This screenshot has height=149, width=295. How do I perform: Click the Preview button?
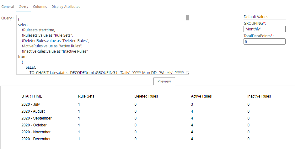[164, 81]
